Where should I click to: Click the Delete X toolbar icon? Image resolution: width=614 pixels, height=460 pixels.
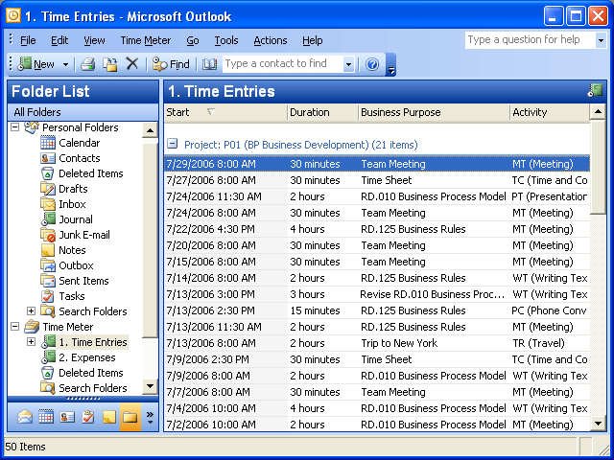tap(132, 63)
